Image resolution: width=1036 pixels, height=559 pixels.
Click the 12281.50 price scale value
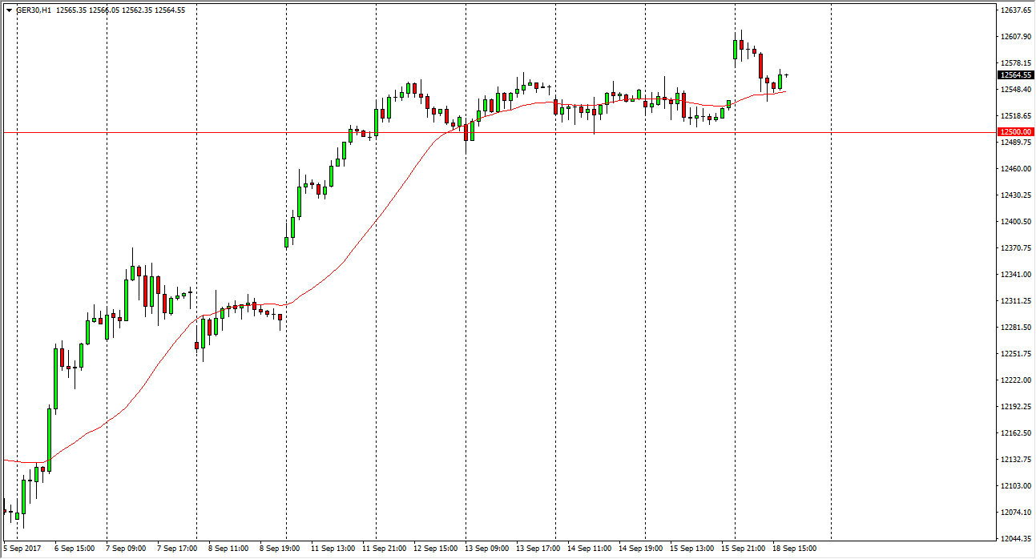click(1015, 328)
